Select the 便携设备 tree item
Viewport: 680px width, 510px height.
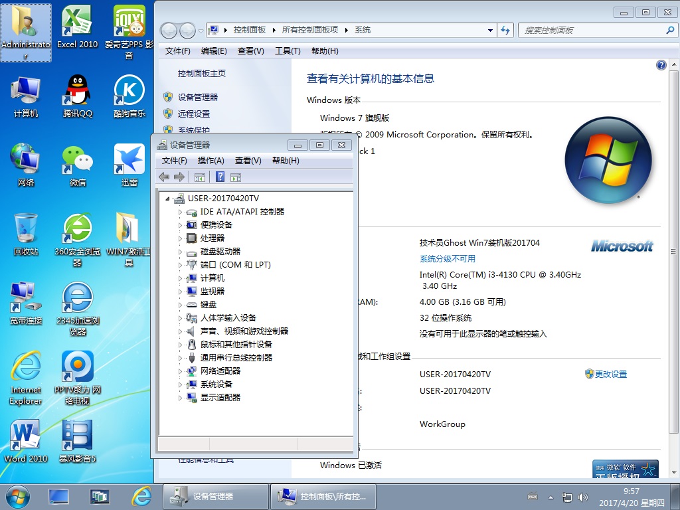[216, 225]
